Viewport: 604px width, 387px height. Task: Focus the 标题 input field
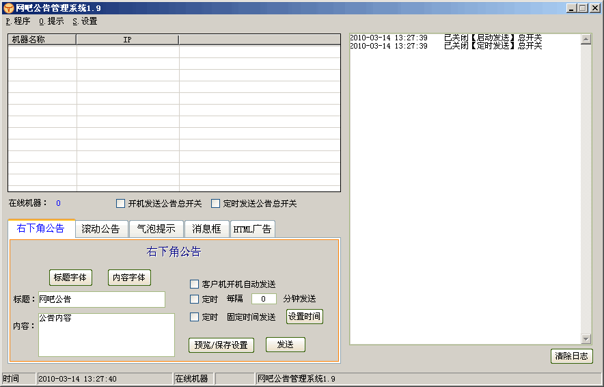pyautogui.click(x=102, y=299)
